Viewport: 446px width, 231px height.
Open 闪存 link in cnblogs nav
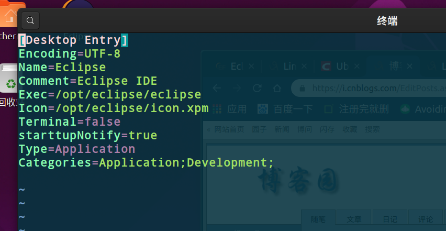click(327, 130)
